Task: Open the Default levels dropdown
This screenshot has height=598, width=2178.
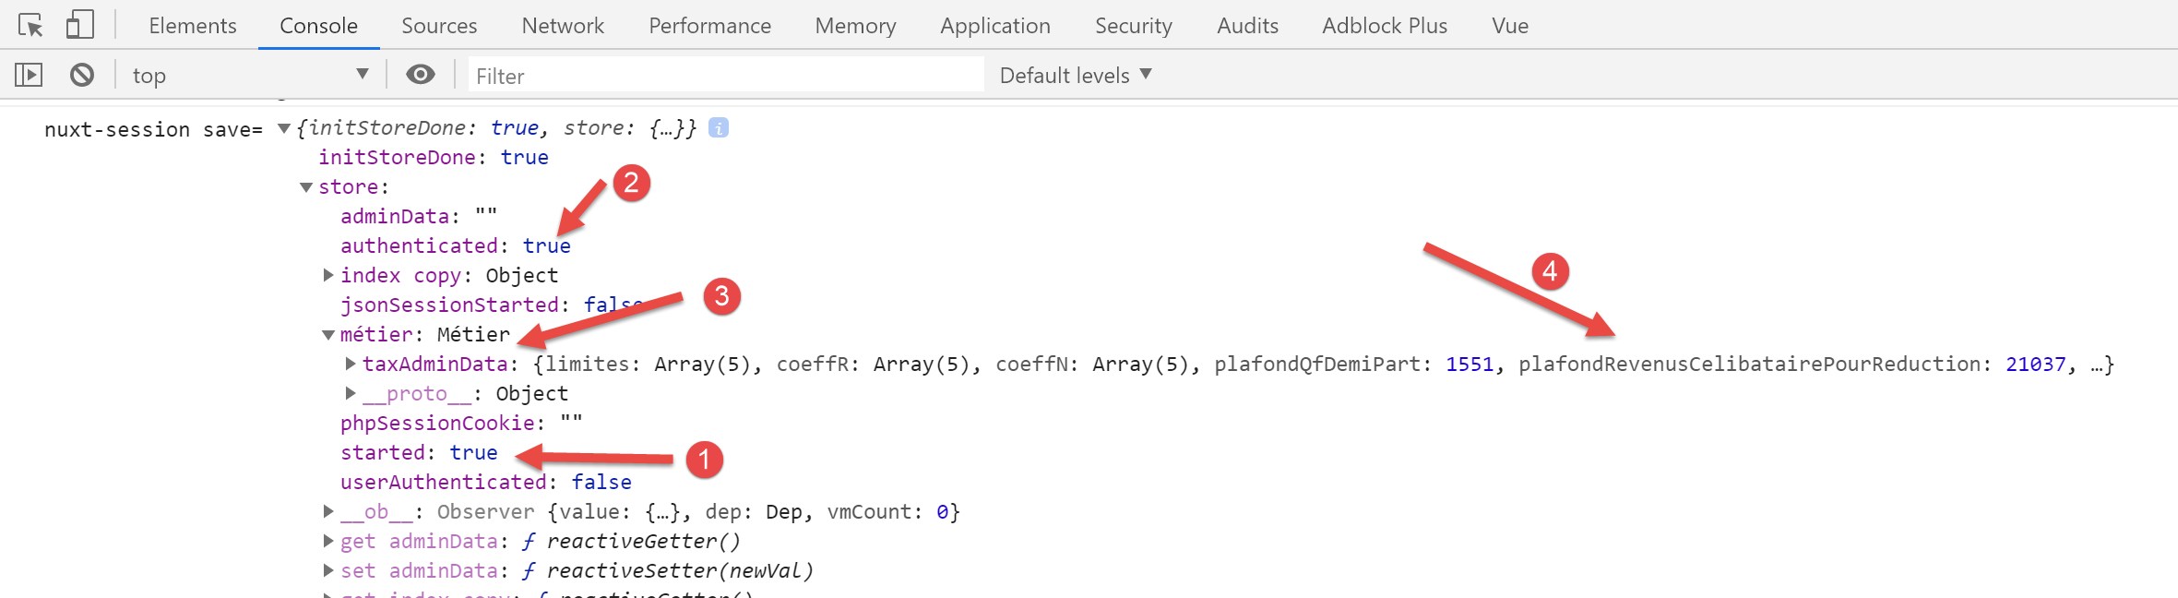Action: point(1076,75)
